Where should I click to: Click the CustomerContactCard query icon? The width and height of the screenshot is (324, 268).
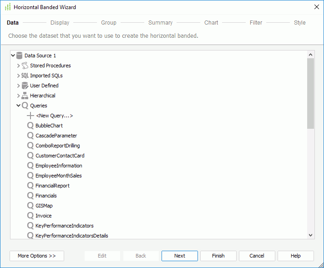point(30,156)
